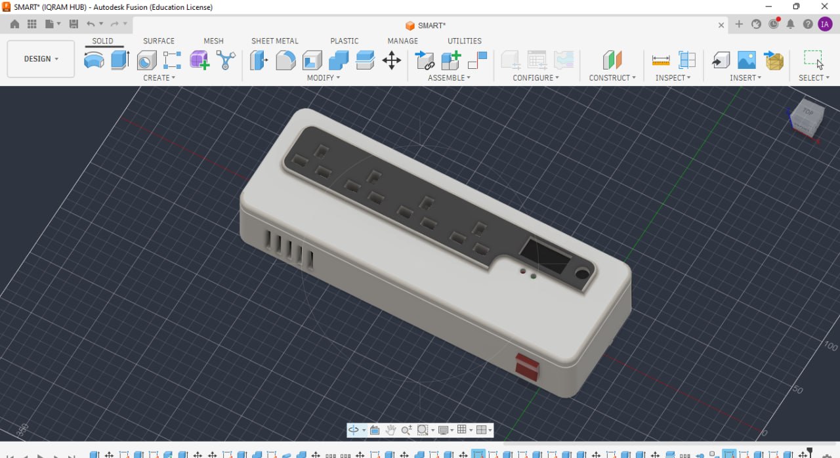
Task: Save the design with the floppy disk icon
Action: tap(73, 24)
